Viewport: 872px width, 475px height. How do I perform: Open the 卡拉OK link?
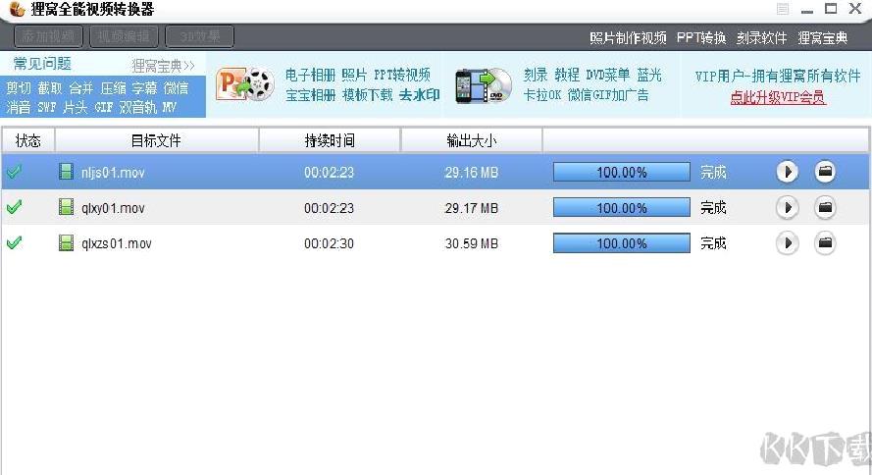(541, 95)
